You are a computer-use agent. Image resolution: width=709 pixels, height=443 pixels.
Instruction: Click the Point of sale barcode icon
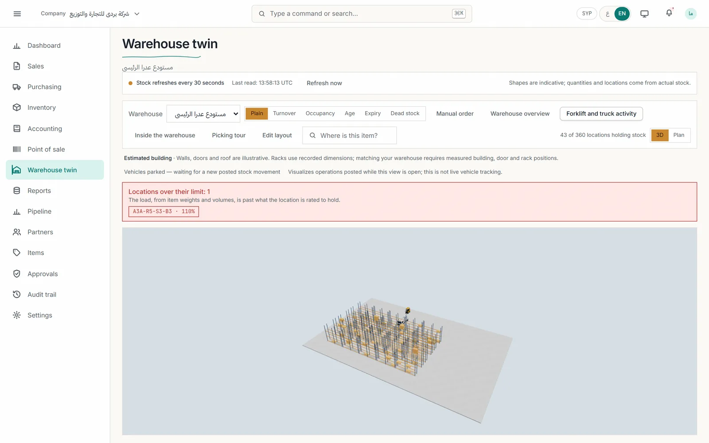click(x=17, y=149)
